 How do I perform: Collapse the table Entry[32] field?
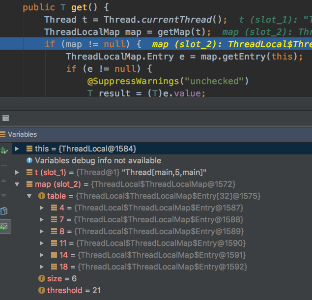click(29, 196)
